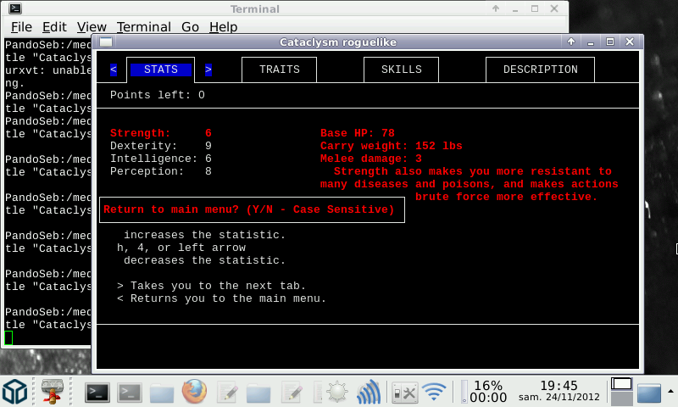
Task: Open the Go menu in Terminal
Action: coord(190,27)
